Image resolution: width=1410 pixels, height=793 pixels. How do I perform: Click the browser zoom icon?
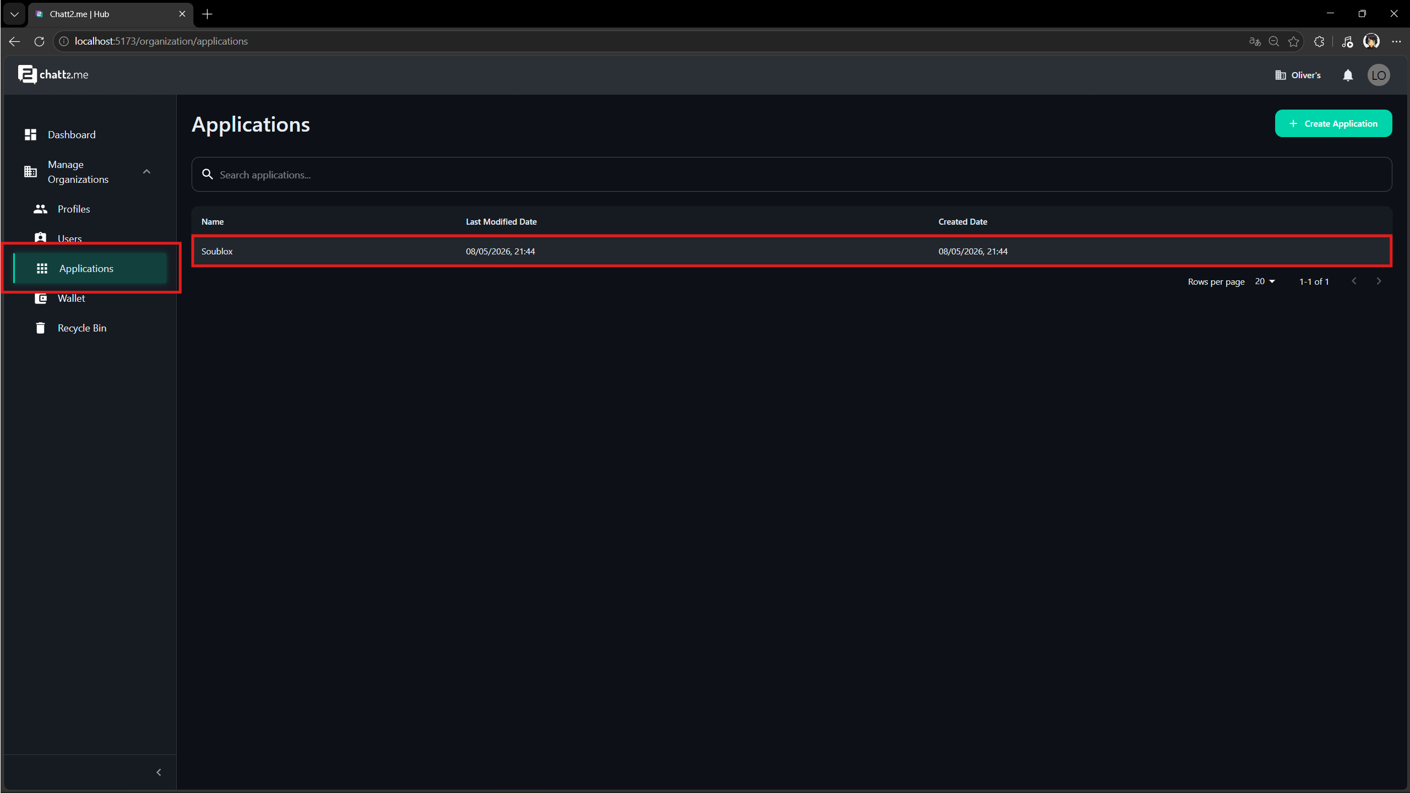[1273, 41]
